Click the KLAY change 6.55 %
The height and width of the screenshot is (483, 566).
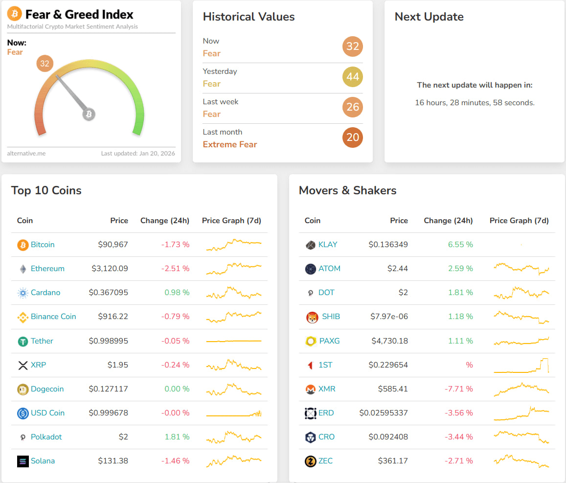click(460, 245)
